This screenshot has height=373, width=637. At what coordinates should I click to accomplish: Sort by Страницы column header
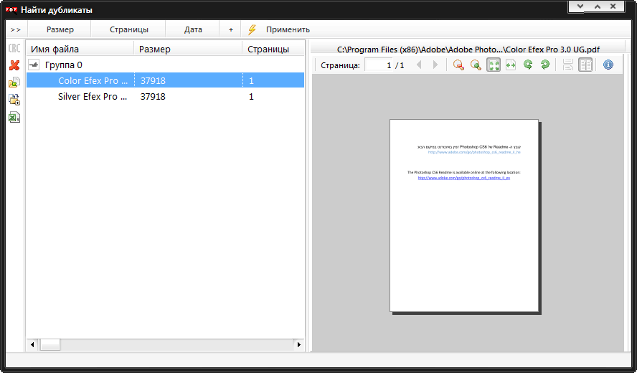coord(273,49)
